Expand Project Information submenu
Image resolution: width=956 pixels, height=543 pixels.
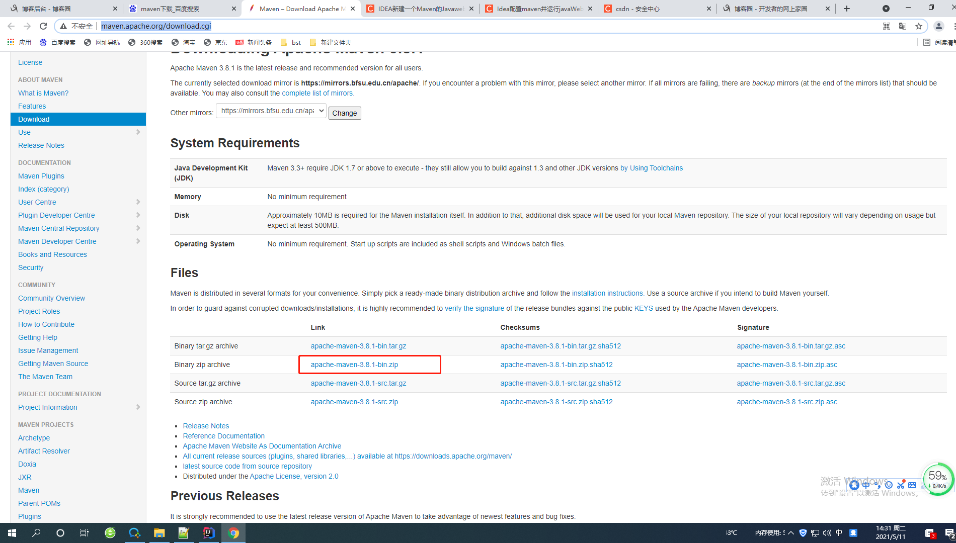tap(138, 407)
